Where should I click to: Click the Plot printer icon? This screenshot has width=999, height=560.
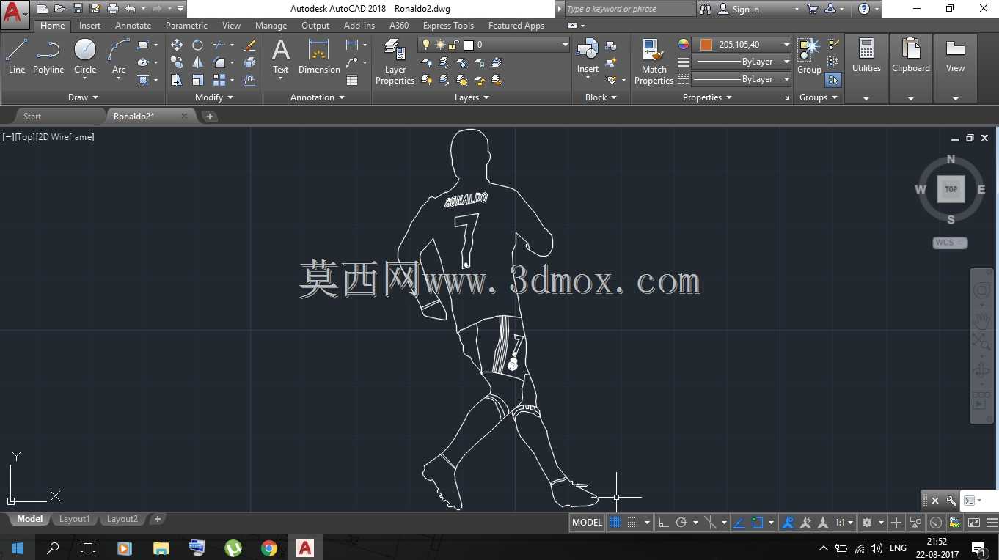click(x=113, y=9)
